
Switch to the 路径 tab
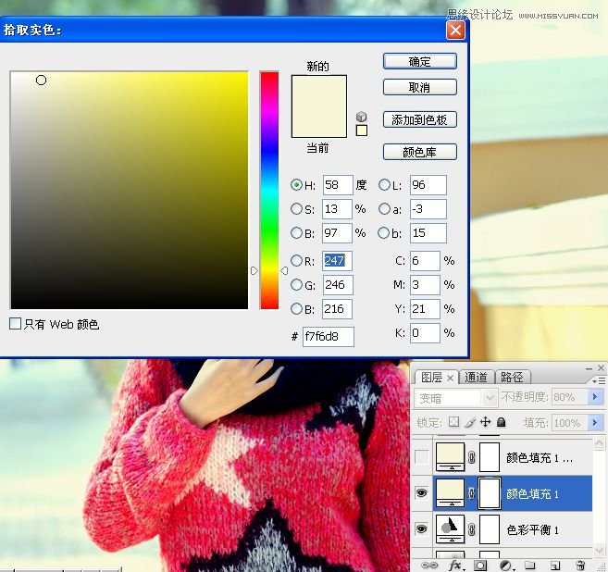[512, 377]
